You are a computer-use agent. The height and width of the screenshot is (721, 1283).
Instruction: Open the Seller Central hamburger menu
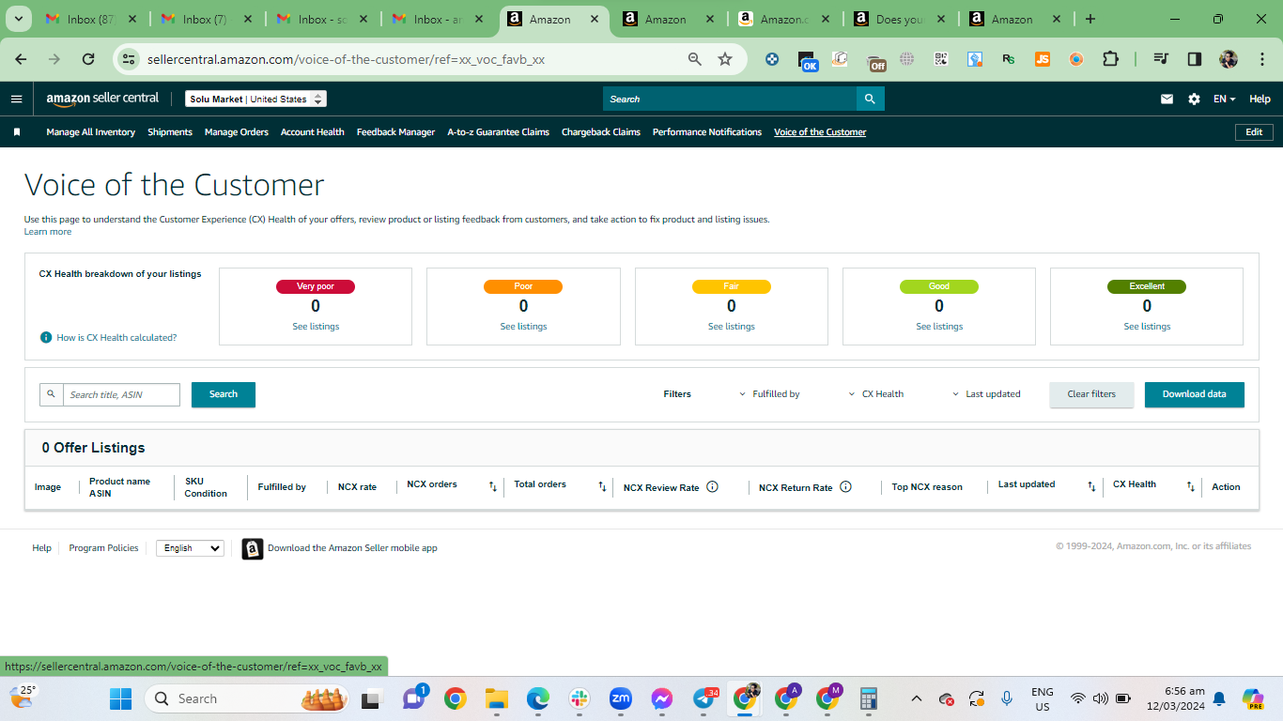coord(16,99)
